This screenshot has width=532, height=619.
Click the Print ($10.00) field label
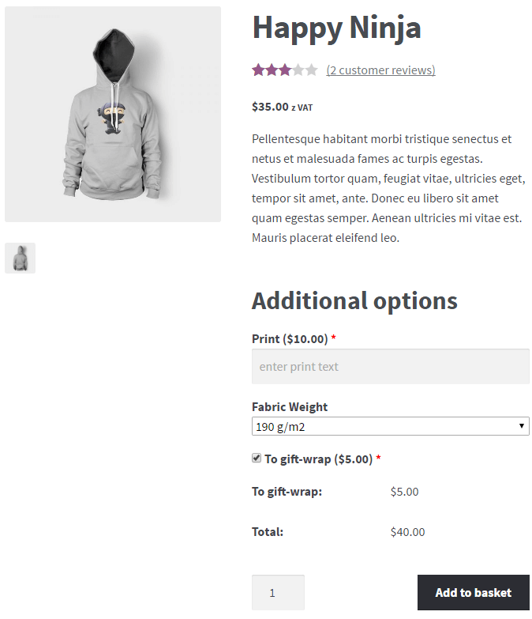(290, 338)
